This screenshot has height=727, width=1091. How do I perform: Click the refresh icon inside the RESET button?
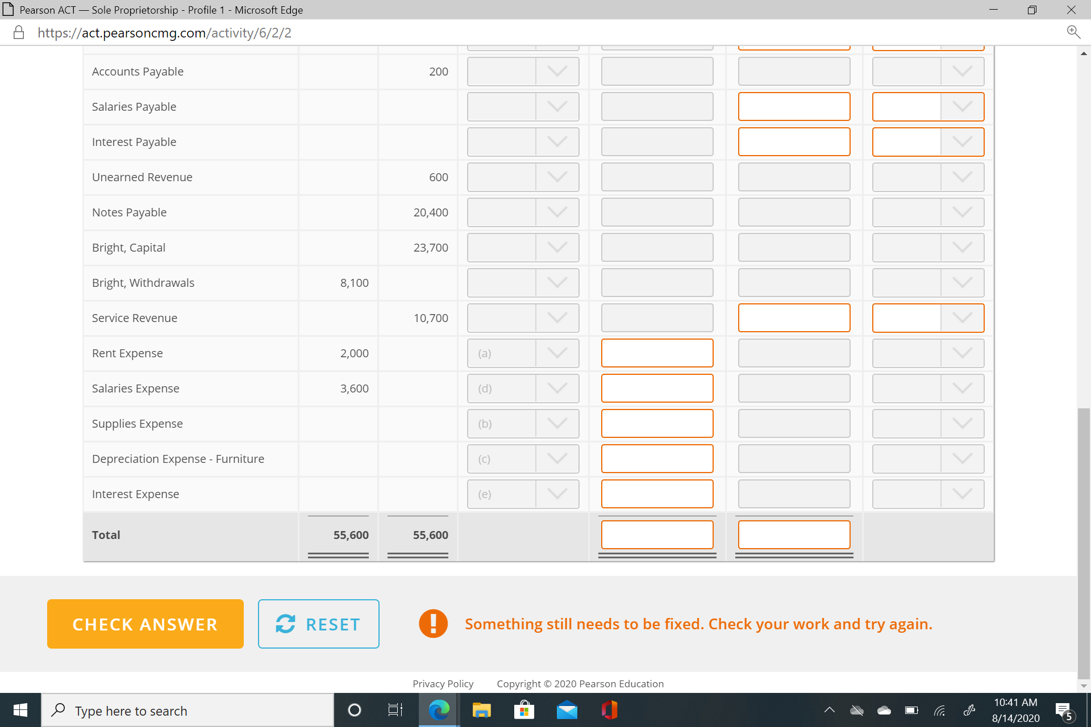tap(286, 624)
